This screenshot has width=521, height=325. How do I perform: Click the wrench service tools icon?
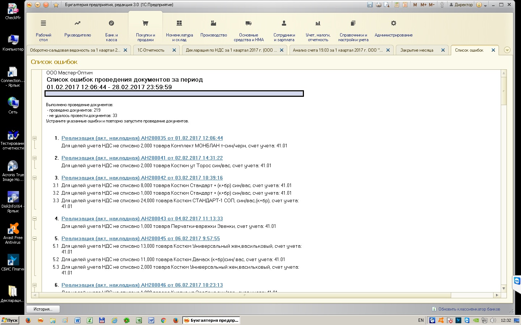(442, 5)
